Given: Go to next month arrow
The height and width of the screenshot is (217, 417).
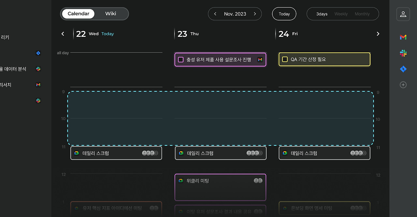Looking at the screenshot, I should coord(255,14).
